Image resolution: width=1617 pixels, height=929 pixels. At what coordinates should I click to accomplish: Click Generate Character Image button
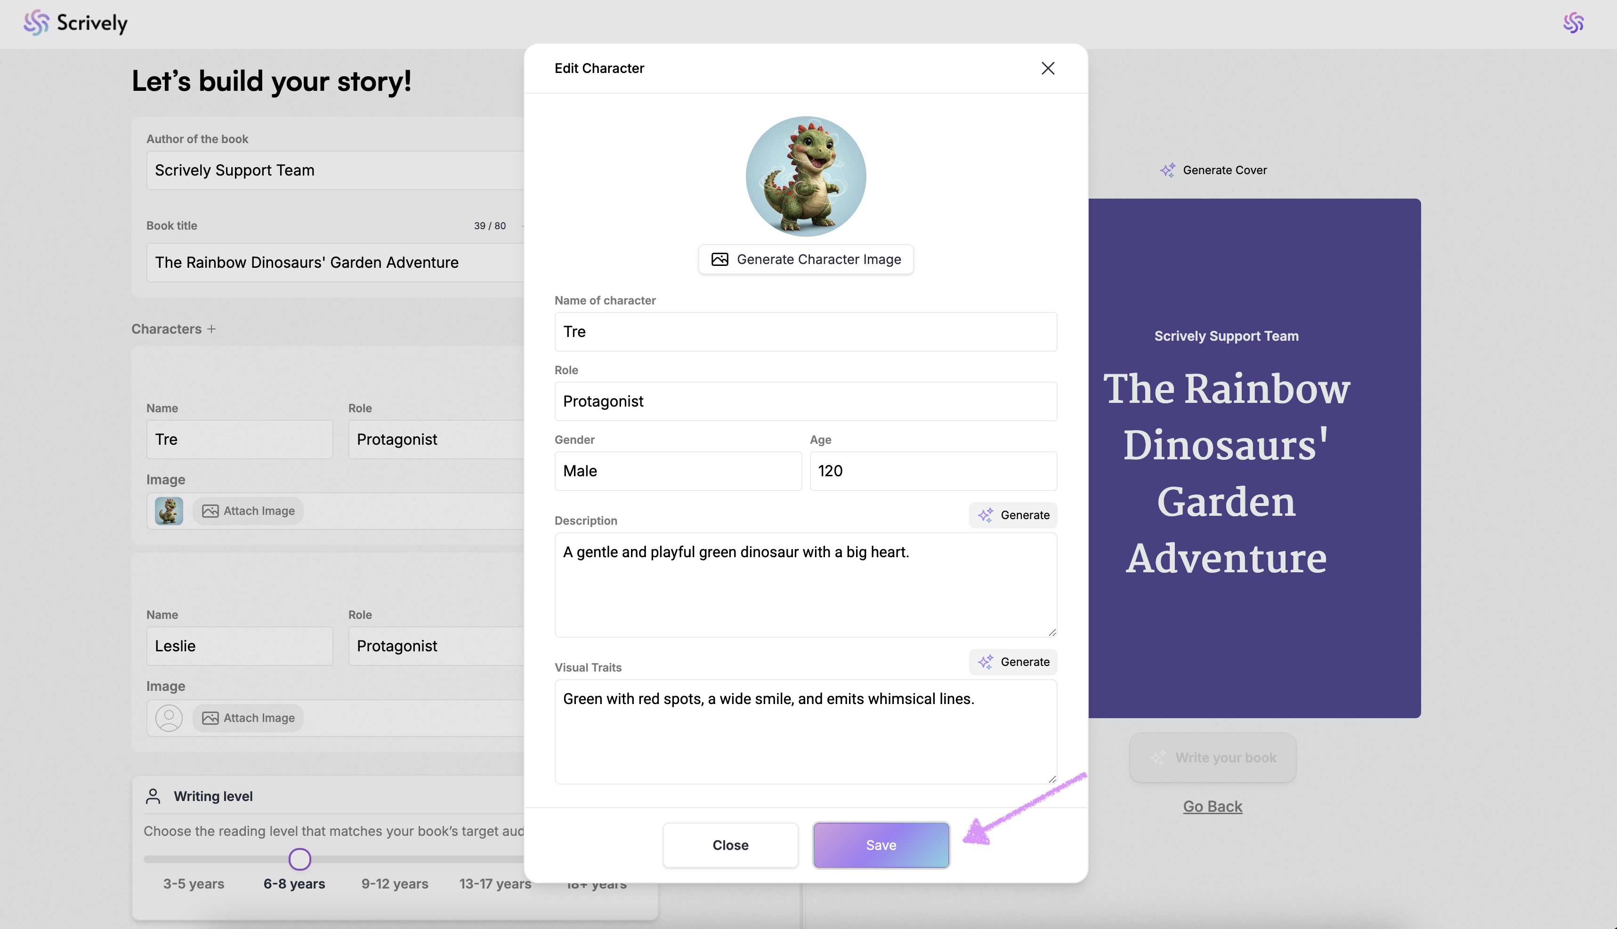[x=806, y=260]
